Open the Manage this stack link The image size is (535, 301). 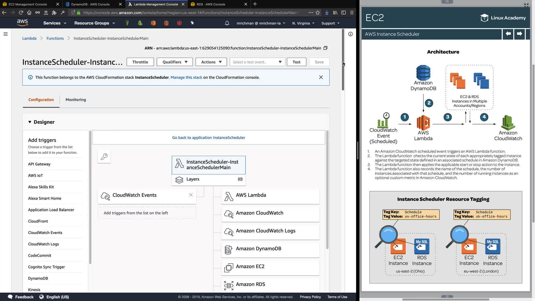[186, 77]
